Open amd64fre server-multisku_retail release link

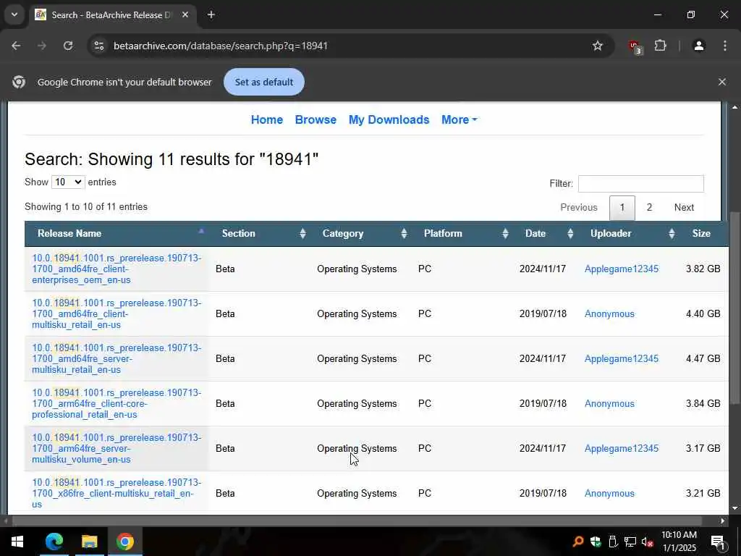(117, 359)
